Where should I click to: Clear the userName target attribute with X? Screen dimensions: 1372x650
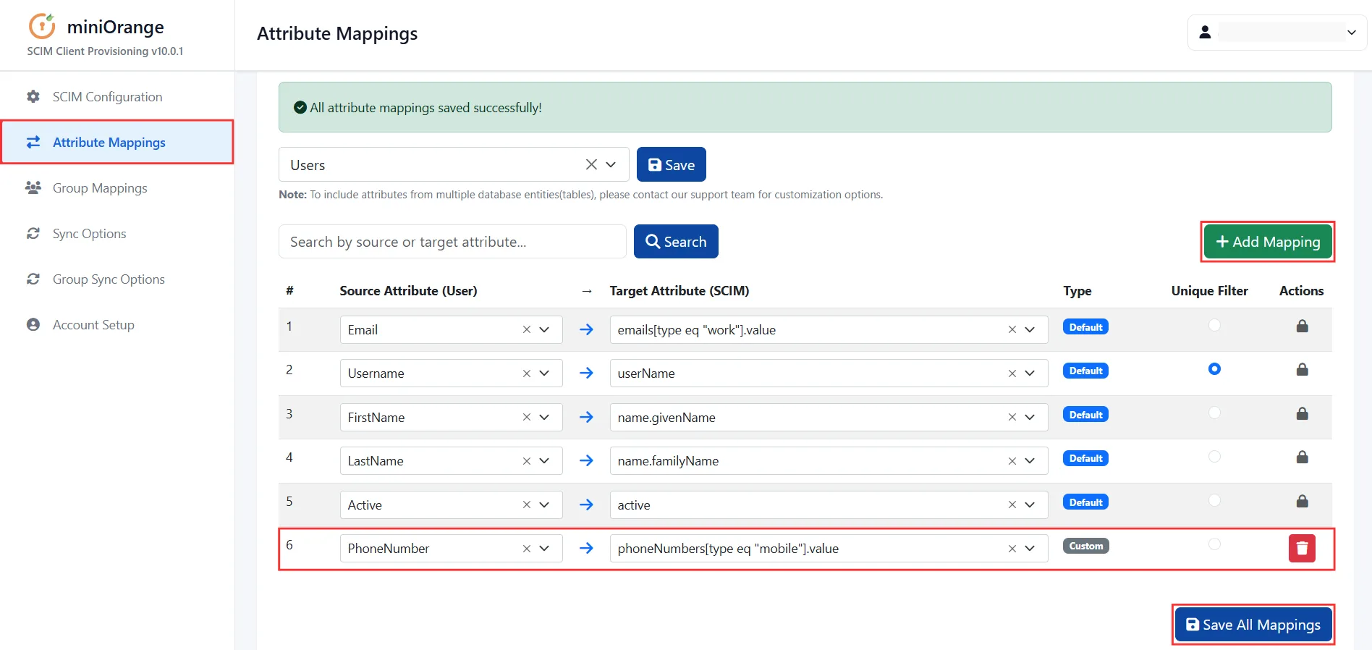click(1012, 373)
